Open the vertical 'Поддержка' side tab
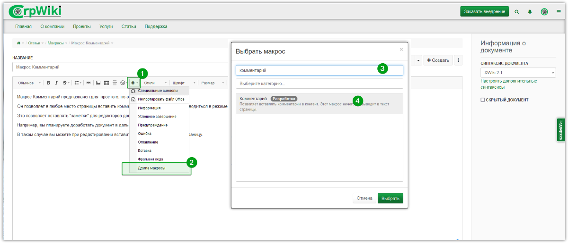The image size is (568, 252). [561, 129]
